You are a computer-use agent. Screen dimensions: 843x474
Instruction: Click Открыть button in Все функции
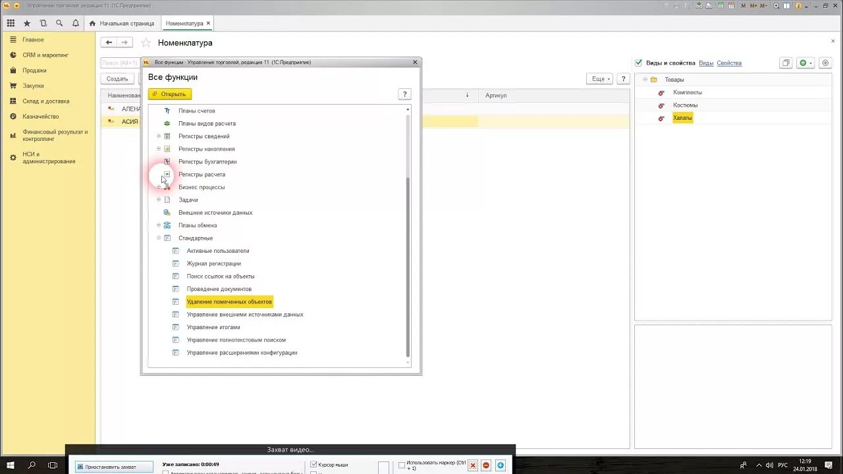coord(170,94)
